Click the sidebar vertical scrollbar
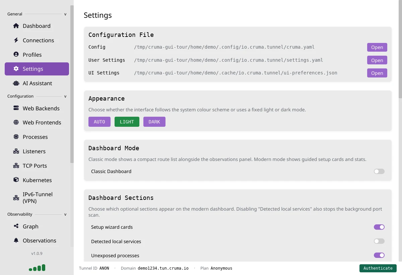 pyautogui.click(x=72, y=84)
